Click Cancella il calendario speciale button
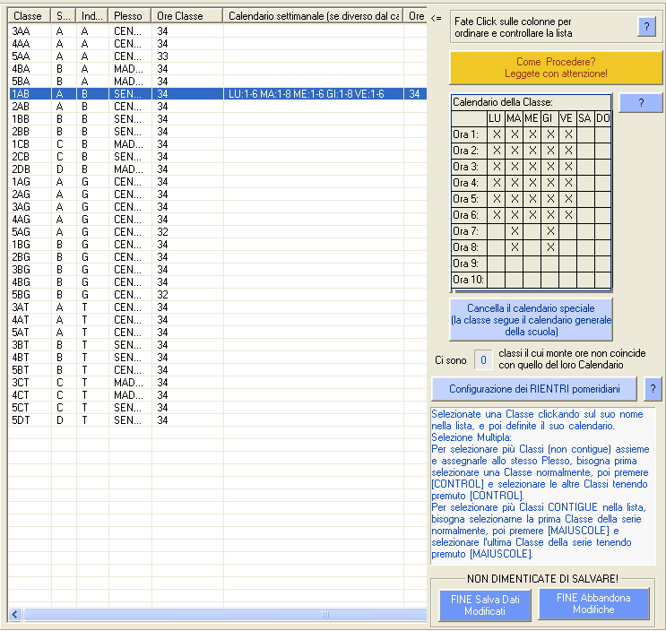 tap(531, 320)
